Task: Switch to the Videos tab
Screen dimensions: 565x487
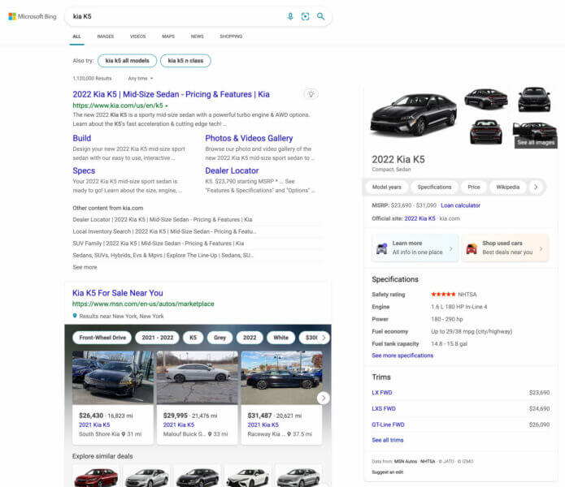Action: click(x=137, y=37)
